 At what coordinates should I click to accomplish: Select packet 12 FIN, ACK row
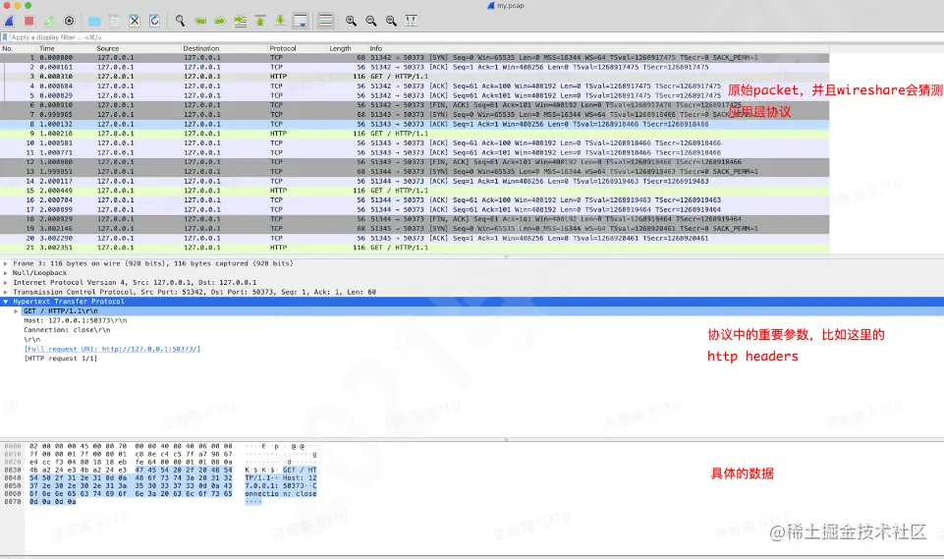[x=415, y=162]
